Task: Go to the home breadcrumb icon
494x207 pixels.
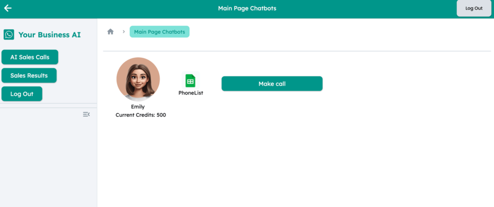Action: tap(110, 32)
